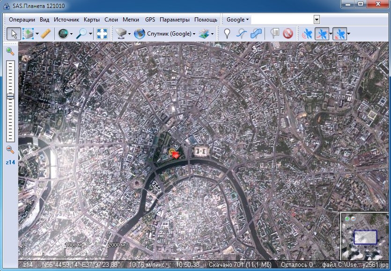This screenshot has width=391, height=271.
Task: Select the arrow move/pointer tool
Action: (14, 34)
